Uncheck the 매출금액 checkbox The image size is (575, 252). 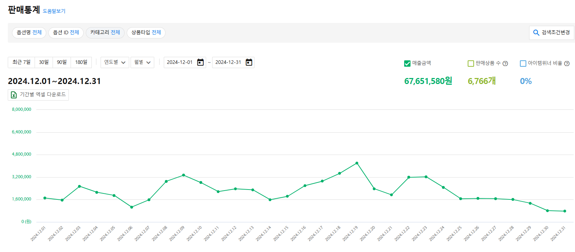407,64
